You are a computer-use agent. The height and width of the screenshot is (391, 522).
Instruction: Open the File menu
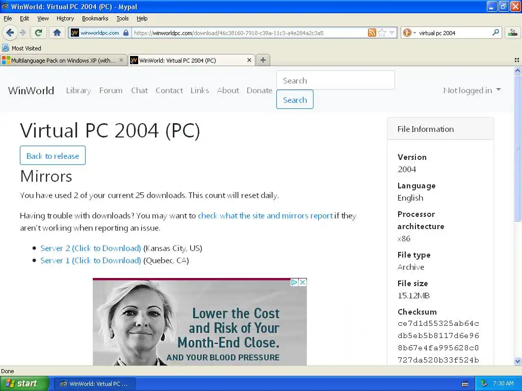coord(8,18)
